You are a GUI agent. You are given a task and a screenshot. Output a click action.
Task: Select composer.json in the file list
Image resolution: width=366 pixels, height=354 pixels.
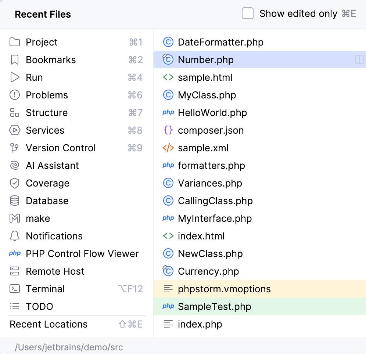point(211,130)
